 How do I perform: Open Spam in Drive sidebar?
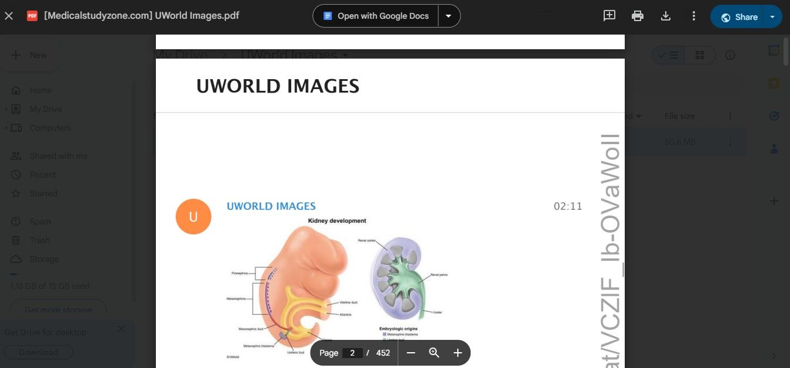pyautogui.click(x=40, y=222)
